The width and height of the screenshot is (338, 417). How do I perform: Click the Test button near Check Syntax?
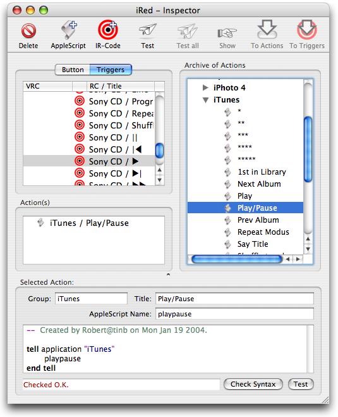[301, 384]
